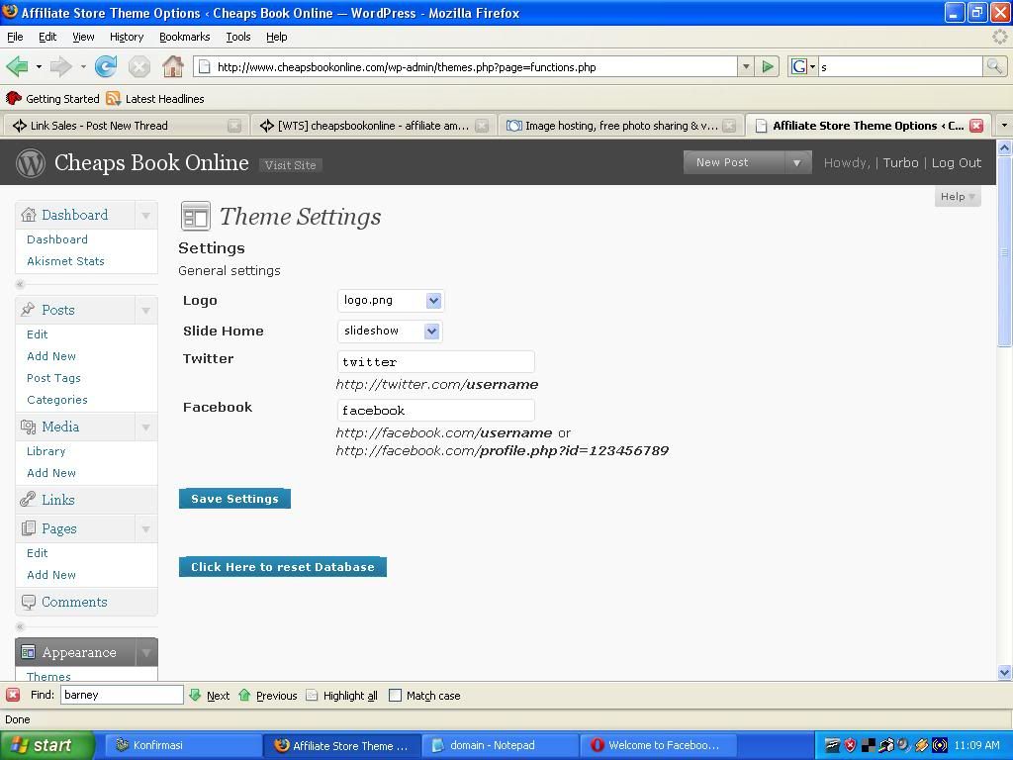Click the Home icon in the toolbar
The height and width of the screenshot is (760, 1013).
pyautogui.click(x=173, y=67)
